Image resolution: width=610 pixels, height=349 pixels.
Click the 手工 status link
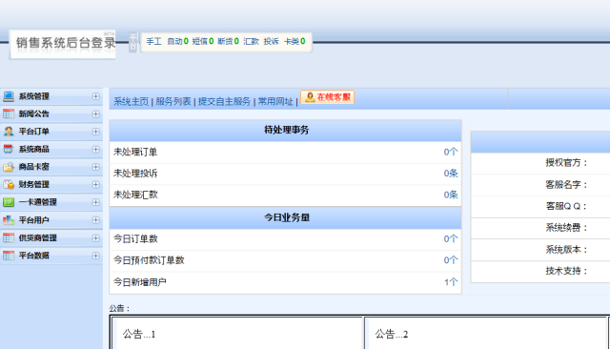coord(153,41)
